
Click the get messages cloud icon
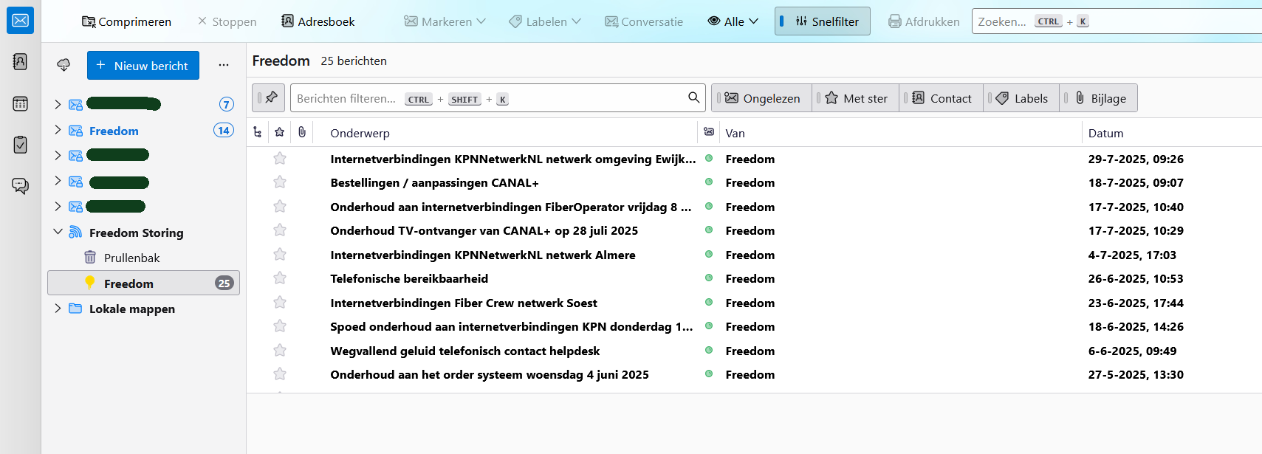click(x=64, y=66)
